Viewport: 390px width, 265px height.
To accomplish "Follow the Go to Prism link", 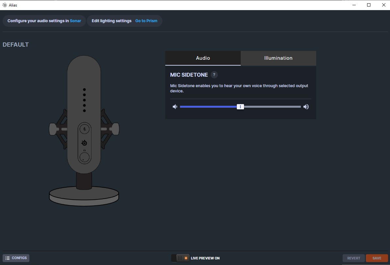I will pyautogui.click(x=146, y=21).
